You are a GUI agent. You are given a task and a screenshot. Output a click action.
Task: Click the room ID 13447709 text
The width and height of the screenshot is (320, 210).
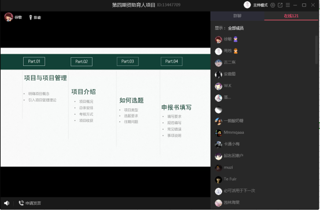[x=169, y=5]
